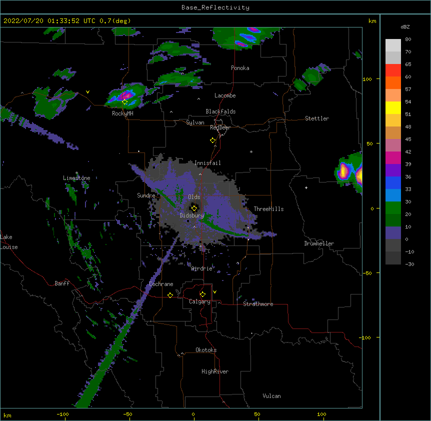Screen dimensions: 431x421
Task: Click the Banff label
Action: pos(62,283)
